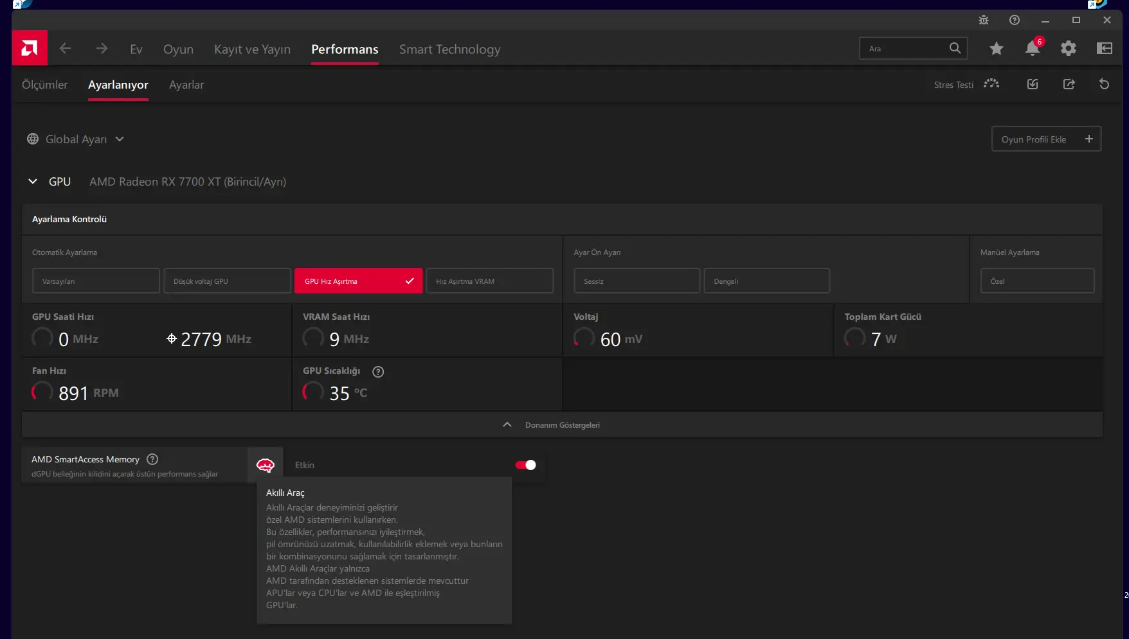
Task: Open notifications bell icon
Action: [x=1033, y=48]
